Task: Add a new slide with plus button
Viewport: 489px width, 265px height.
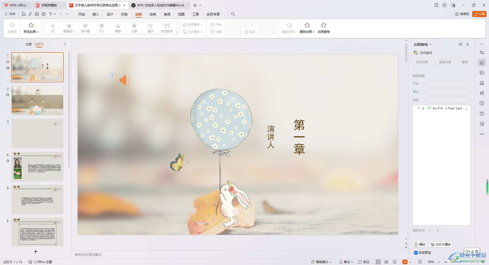Action: coord(36,251)
